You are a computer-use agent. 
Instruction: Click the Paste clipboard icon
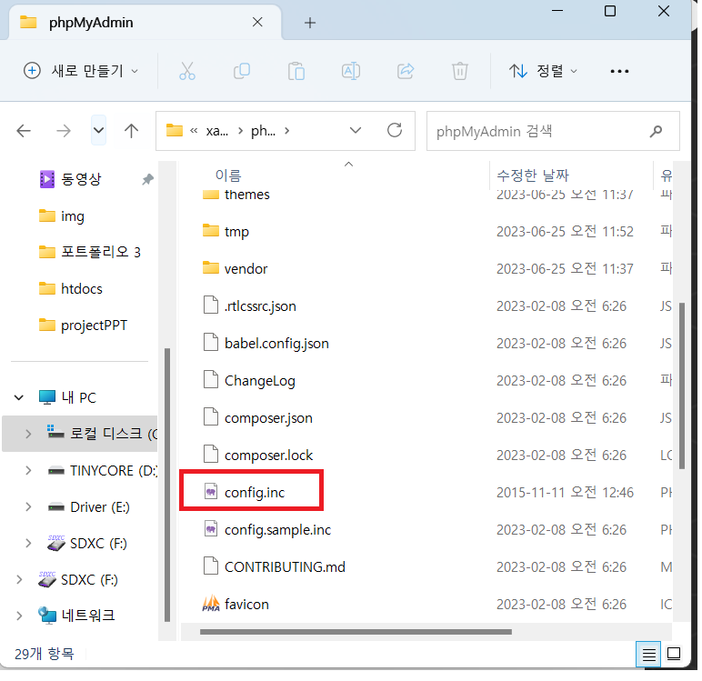[296, 71]
